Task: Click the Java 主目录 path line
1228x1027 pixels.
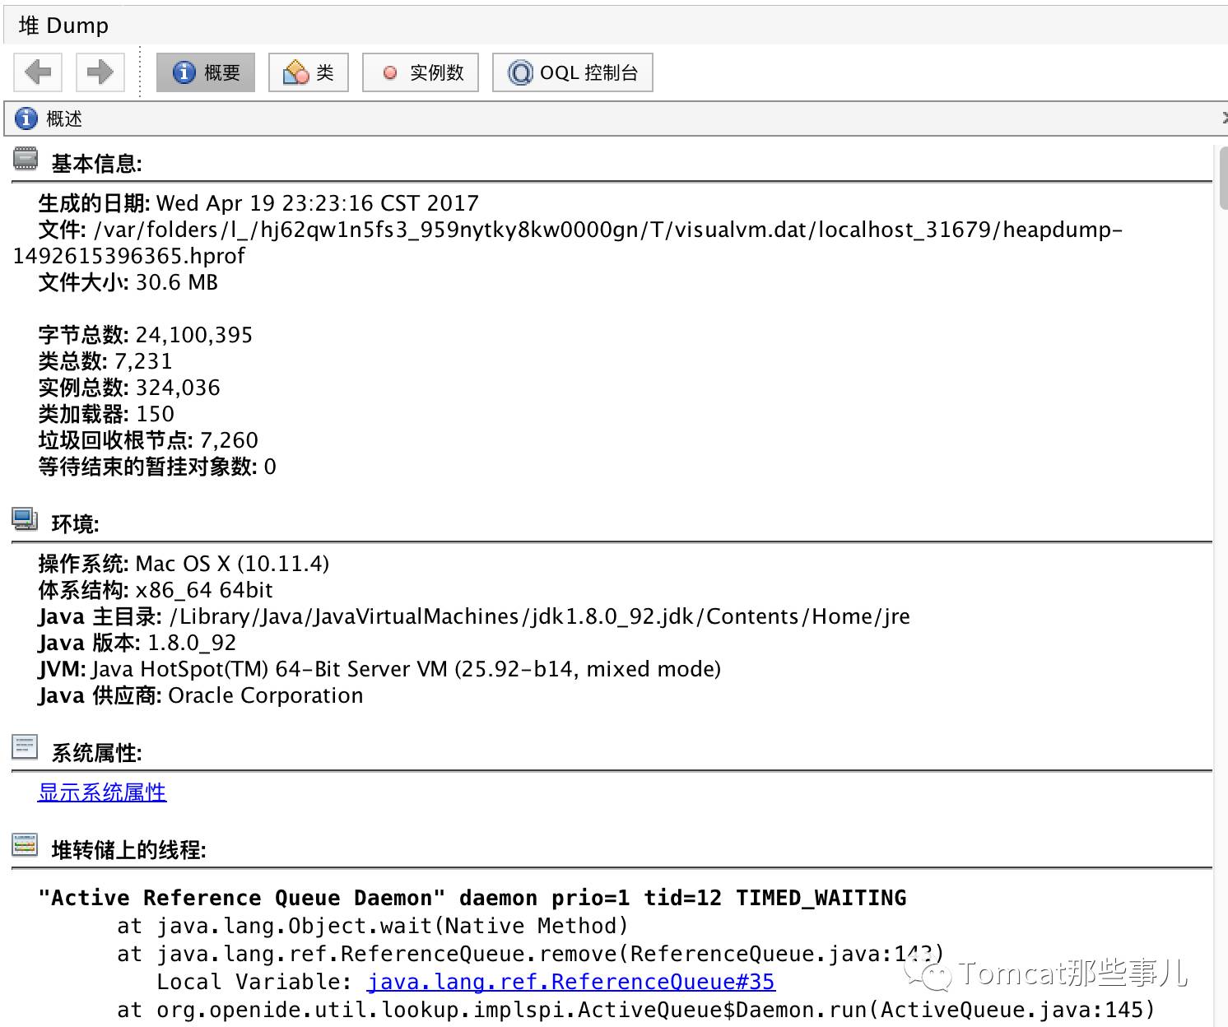Action: (474, 616)
